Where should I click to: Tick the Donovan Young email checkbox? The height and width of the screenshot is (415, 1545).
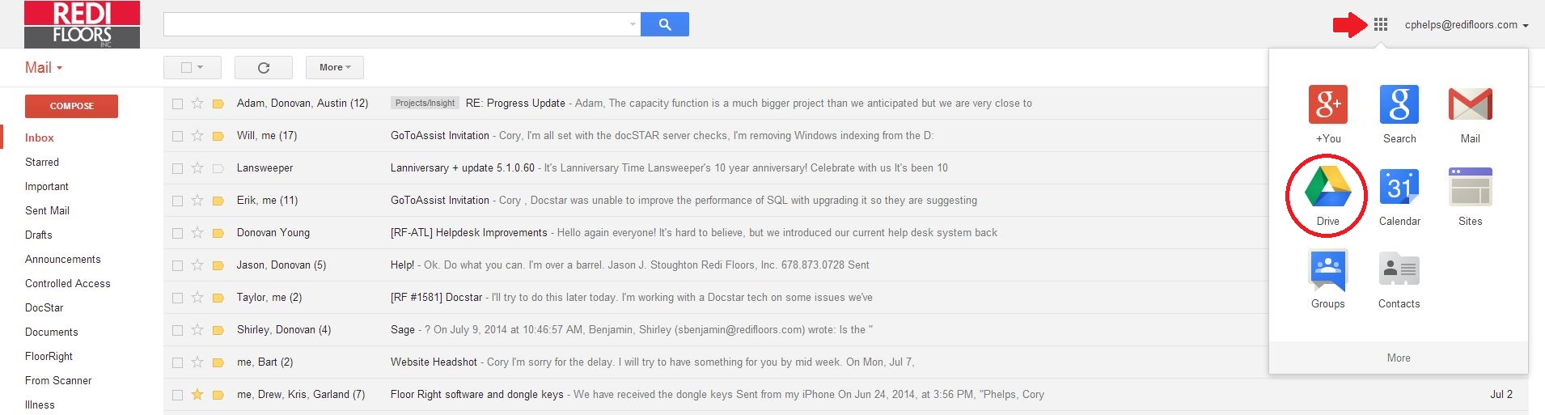tap(177, 233)
